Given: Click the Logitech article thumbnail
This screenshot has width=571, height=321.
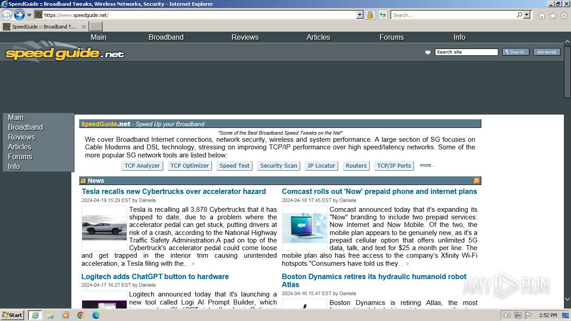Looking at the screenshot, I should 104,300.
